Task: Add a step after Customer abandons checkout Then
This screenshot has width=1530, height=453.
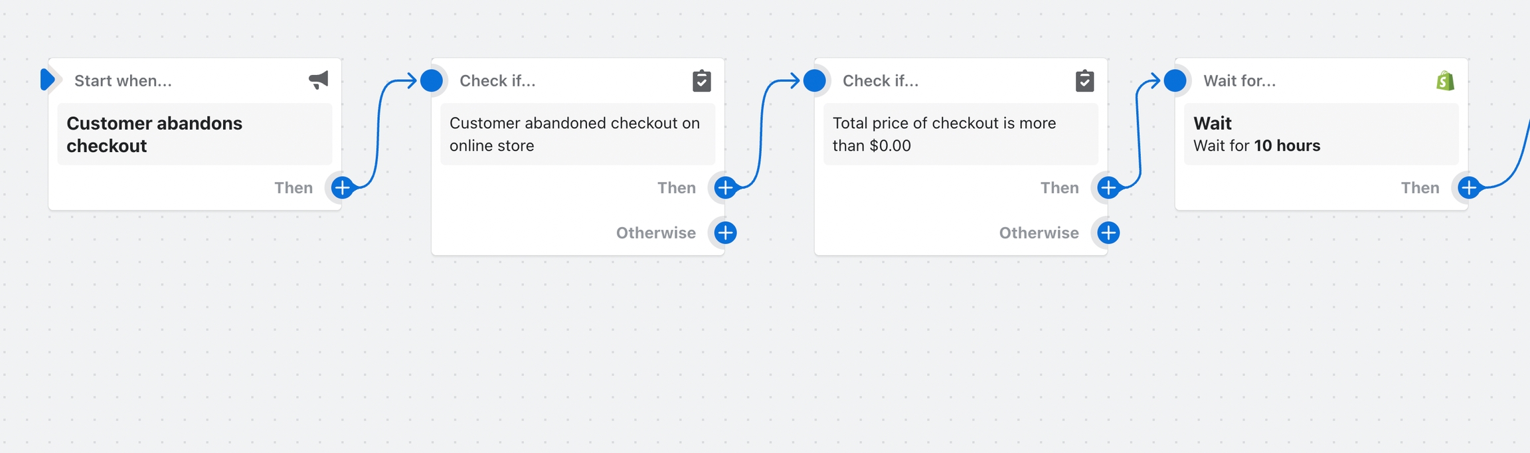Action: point(342,188)
